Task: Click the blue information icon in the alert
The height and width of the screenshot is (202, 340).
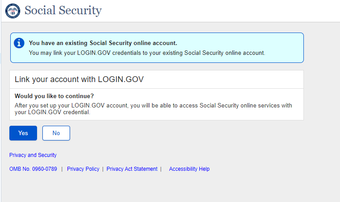Action: click(19, 43)
